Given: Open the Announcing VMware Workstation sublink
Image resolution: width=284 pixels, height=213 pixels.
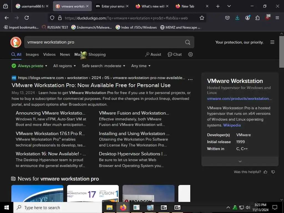Looking at the screenshot, I should pyautogui.click(x=50, y=113).
